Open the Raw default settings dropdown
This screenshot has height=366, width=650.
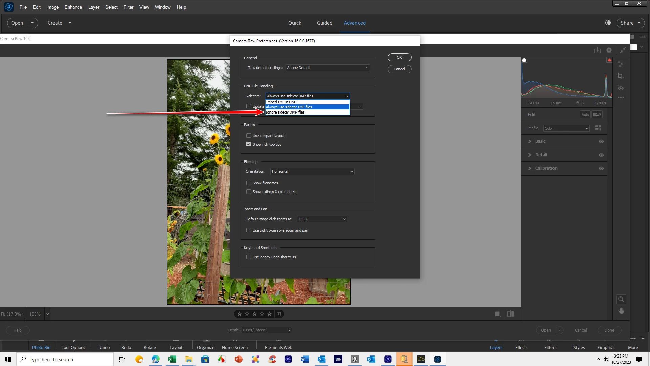[x=327, y=68]
